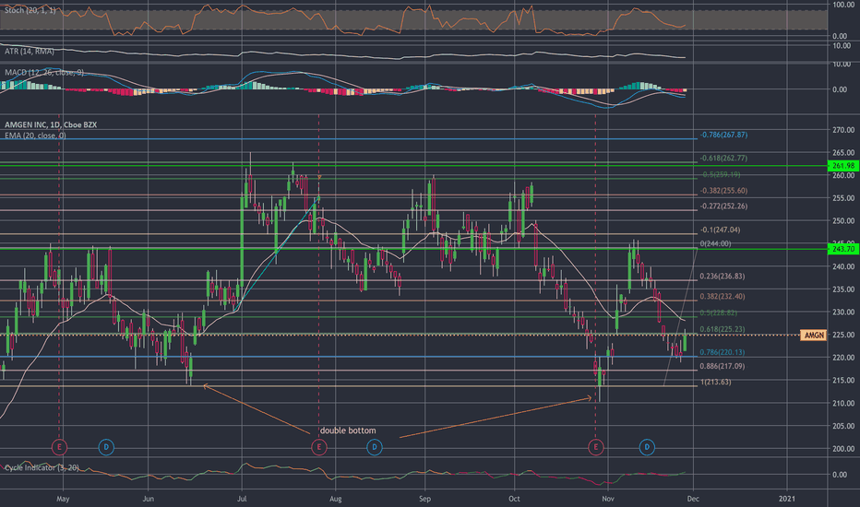Click the 0.886(217.09) Fibonacci level label
This screenshot has height=507, width=860.
[x=723, y=366]
